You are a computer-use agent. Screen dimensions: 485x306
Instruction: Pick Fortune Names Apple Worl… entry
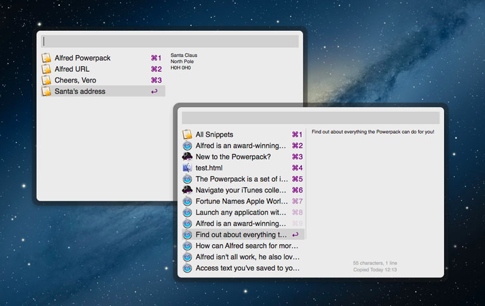point(243,201)
